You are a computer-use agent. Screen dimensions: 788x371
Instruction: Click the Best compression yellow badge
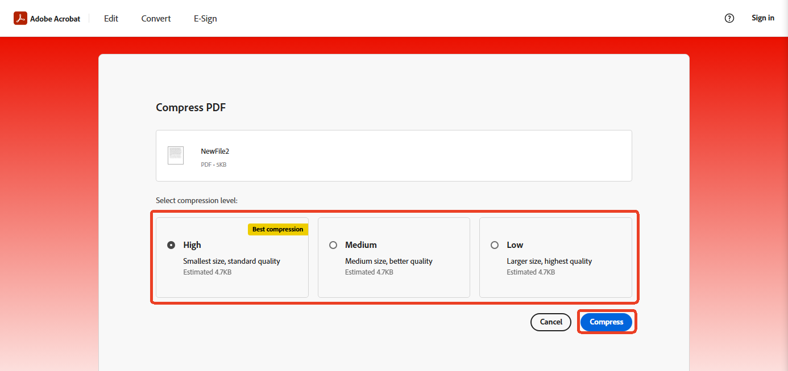click(278, 229)
